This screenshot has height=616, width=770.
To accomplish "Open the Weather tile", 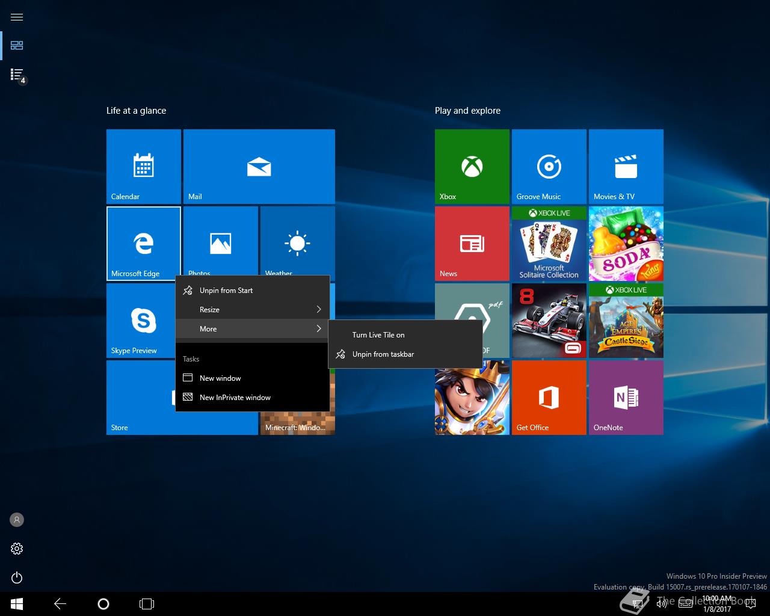I will coord(298,241).
